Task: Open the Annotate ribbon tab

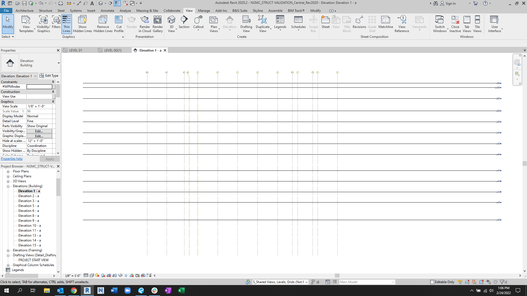Action: [x=107, y=11]
